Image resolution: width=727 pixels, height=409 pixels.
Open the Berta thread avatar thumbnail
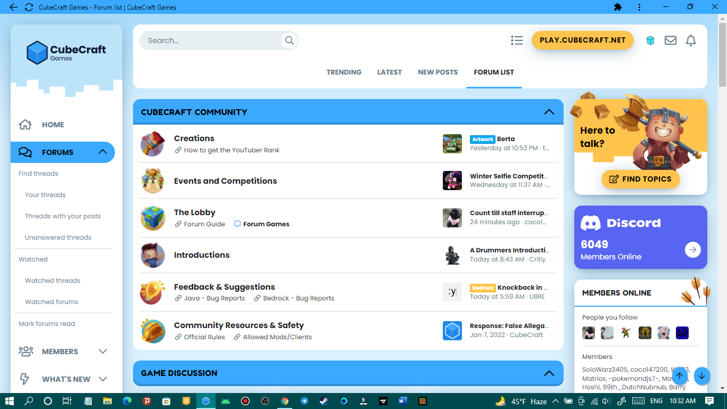(452, 144)
